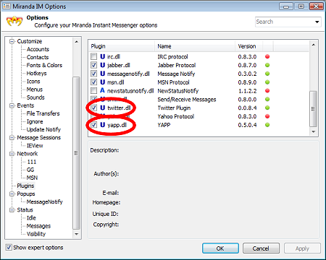The image size is (326, 260).
Task: Click the options window title bar icon
Action: click(x=7, y=6)
